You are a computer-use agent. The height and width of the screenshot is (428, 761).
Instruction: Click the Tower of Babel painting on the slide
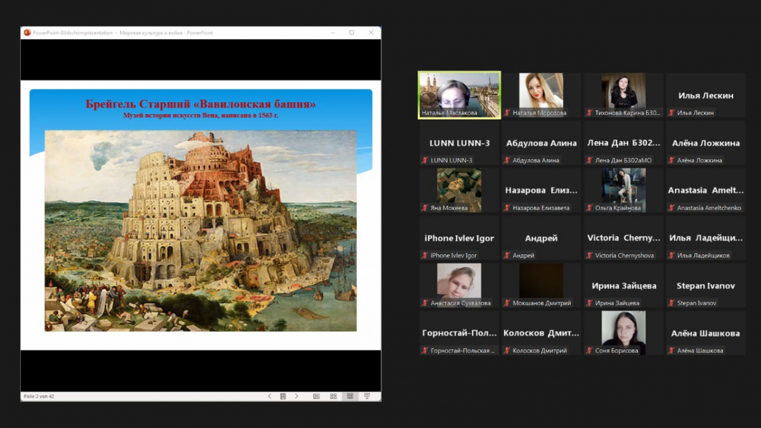(200, 231)
